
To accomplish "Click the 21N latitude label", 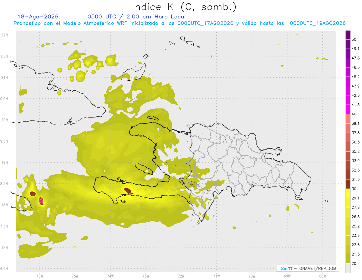I will point(5,78).
